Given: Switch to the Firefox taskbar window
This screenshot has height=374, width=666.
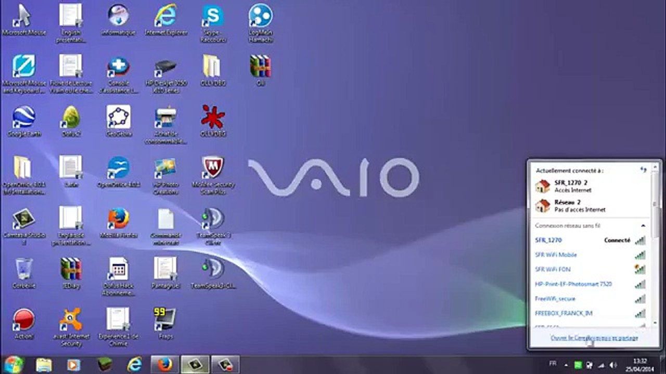Looking at the screenshot, I should pos(164,365).
